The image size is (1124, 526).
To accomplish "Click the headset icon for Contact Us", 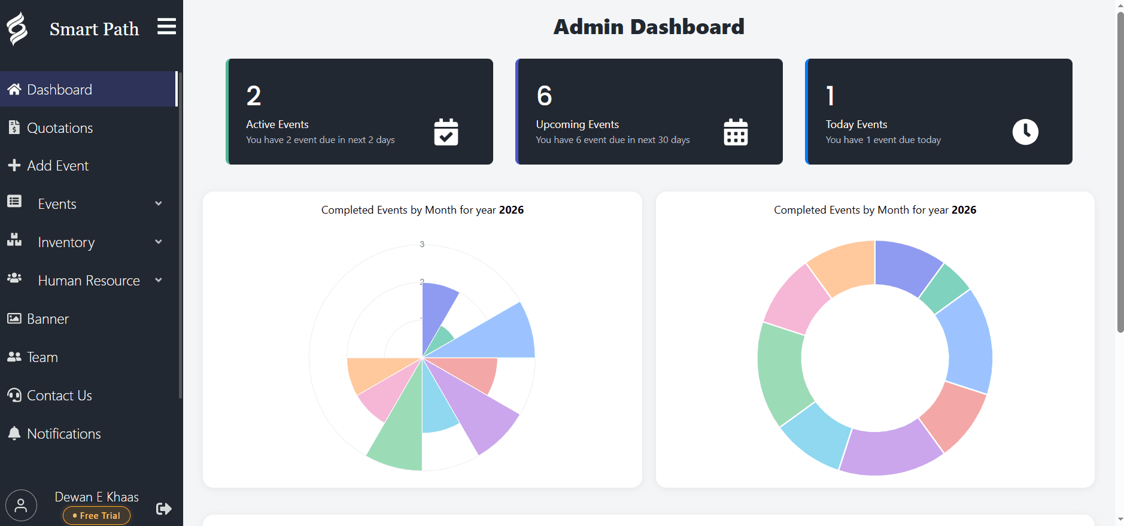I will 14,395.
